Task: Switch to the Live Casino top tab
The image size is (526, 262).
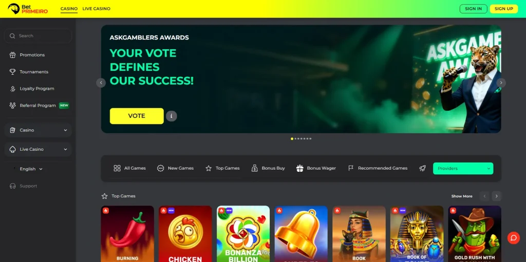Action: pos(96,9)
